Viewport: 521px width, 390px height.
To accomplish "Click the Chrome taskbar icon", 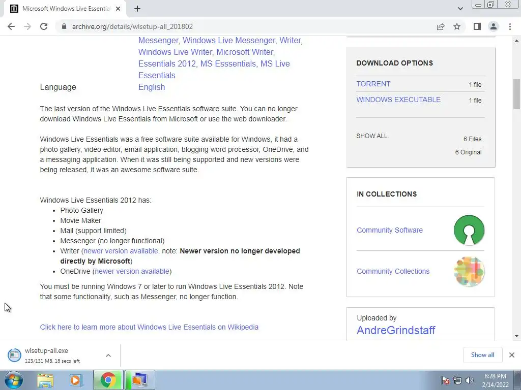I will pyautogui.click(x=108, y=380).
